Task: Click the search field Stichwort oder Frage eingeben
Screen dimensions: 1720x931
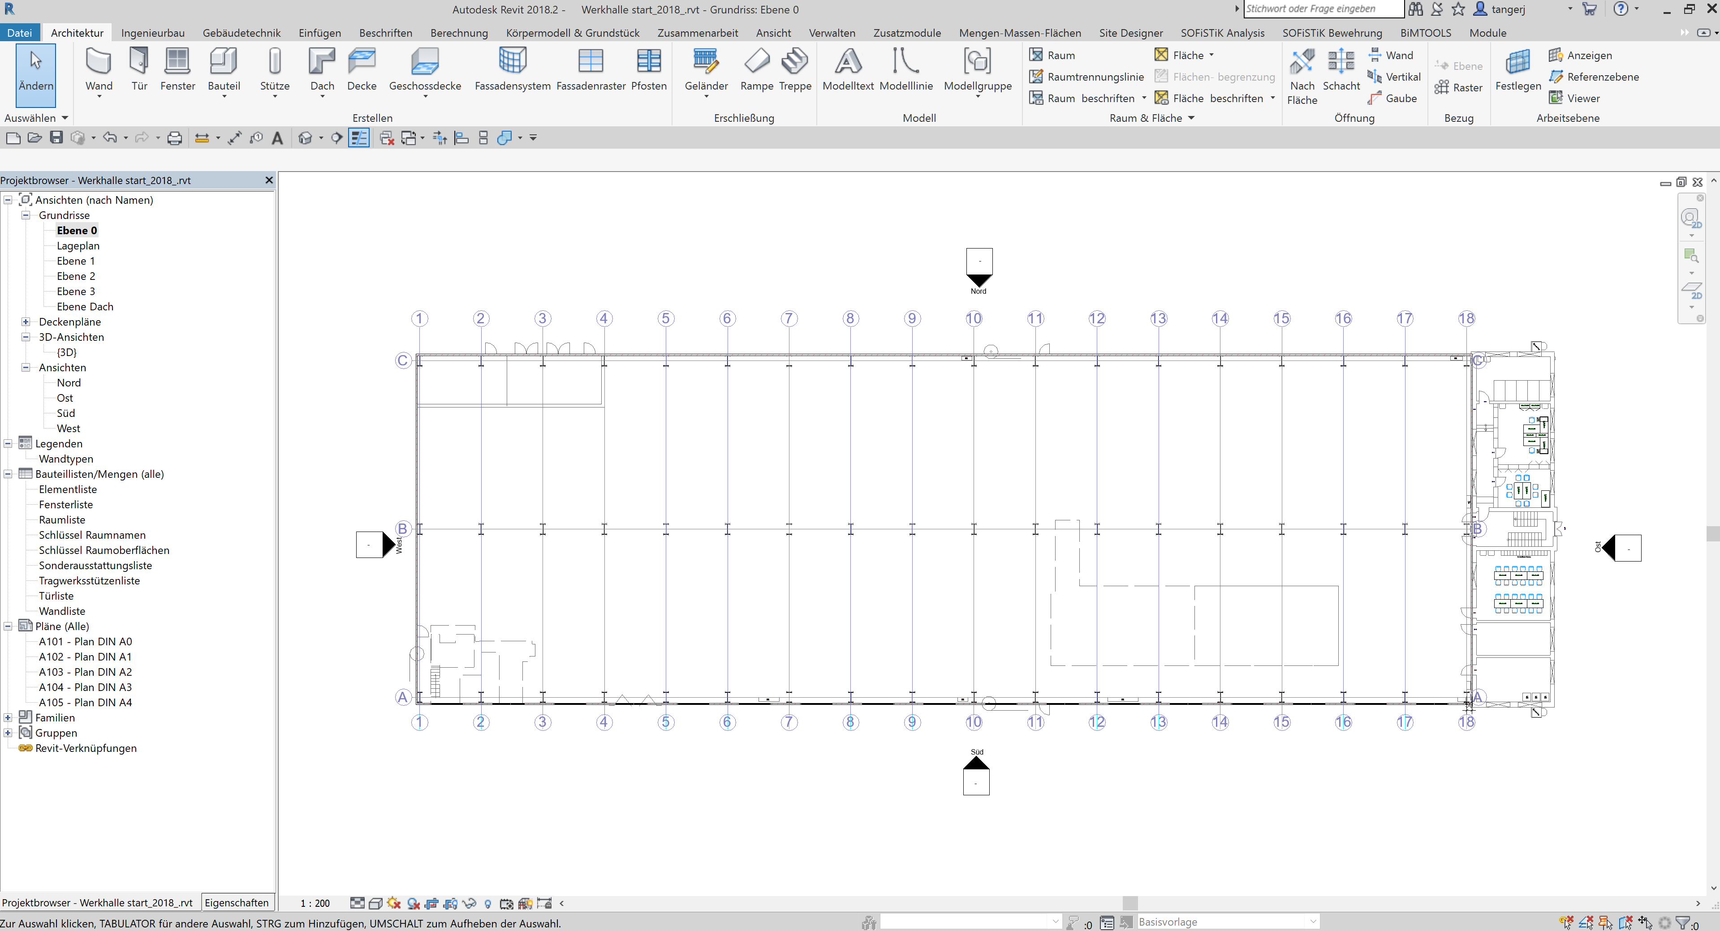Action: [x=1323, y=9]
